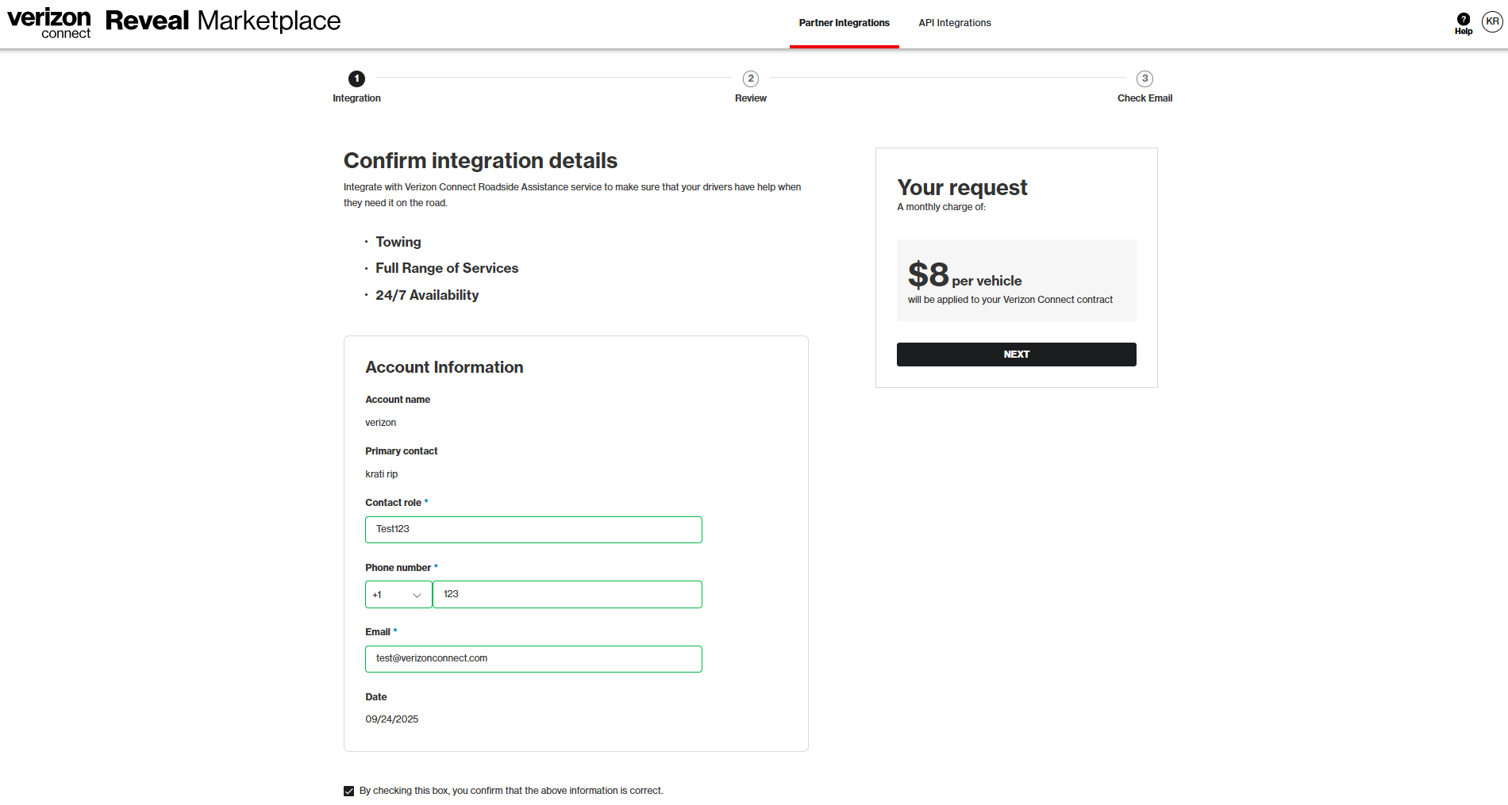This screenshot has width=1508, height=805.
Task: Click the confirmation statement text
Action: pos(511,791)
